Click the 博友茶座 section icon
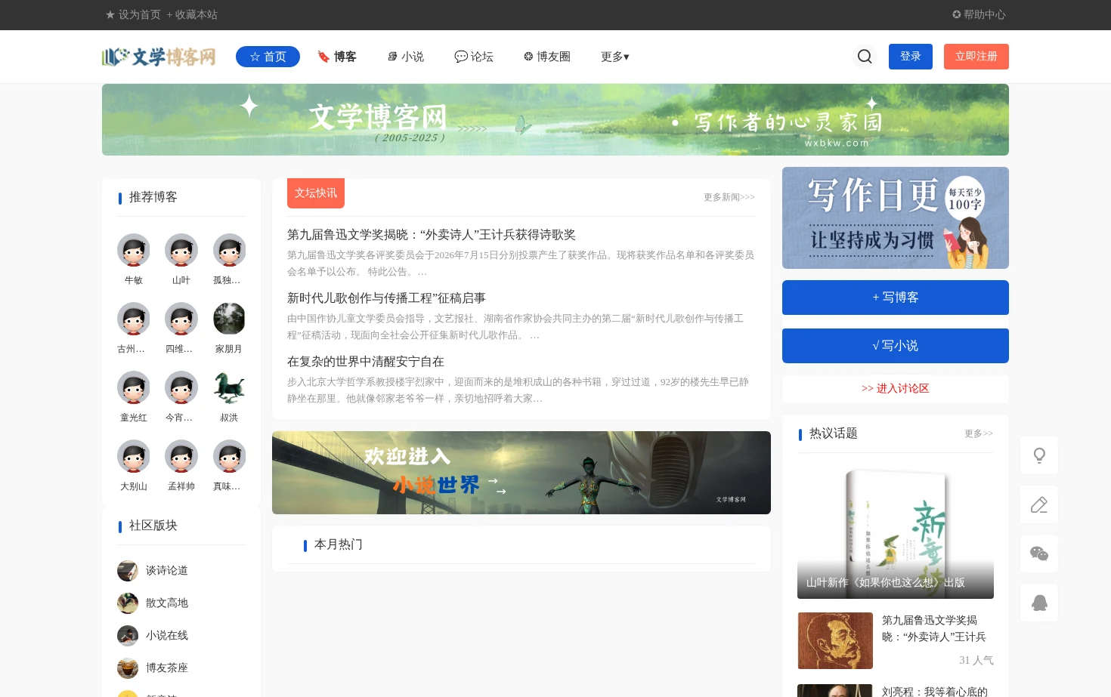1111x697 pixels. tap(128, 668)
